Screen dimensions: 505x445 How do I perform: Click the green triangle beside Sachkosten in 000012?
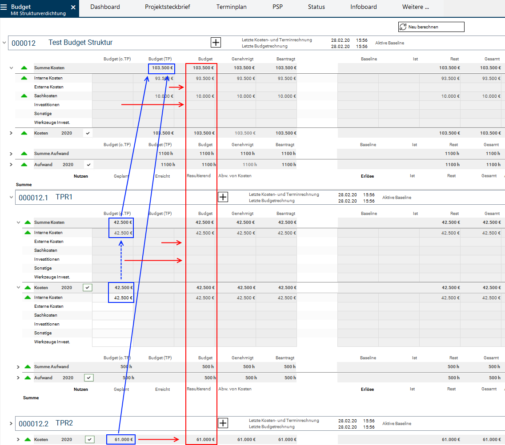pos(24,96)
